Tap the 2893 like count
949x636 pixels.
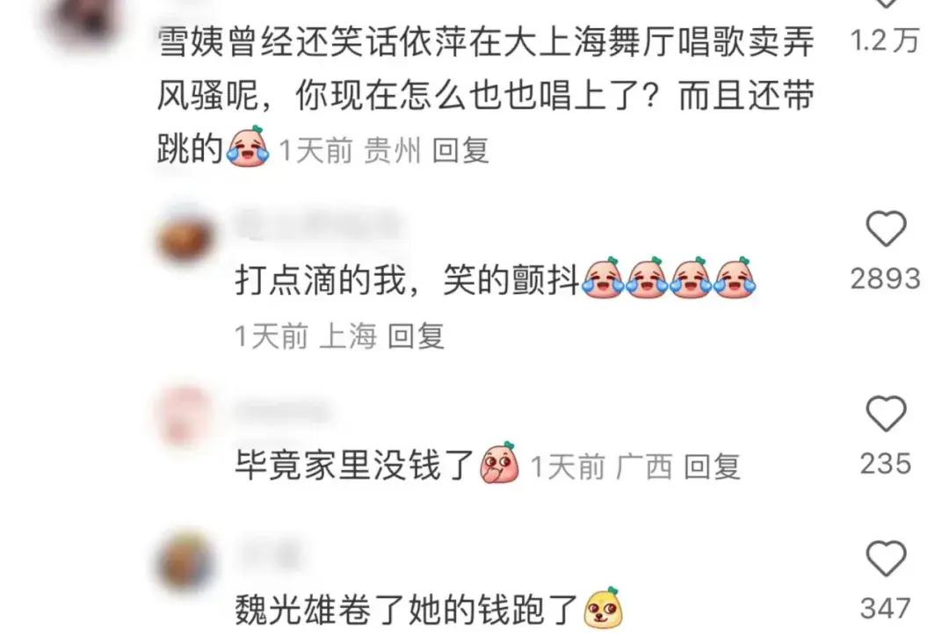point(886,279)
